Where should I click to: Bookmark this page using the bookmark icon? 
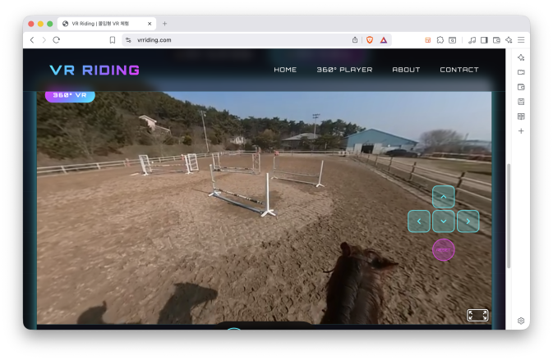click(113, 39)
